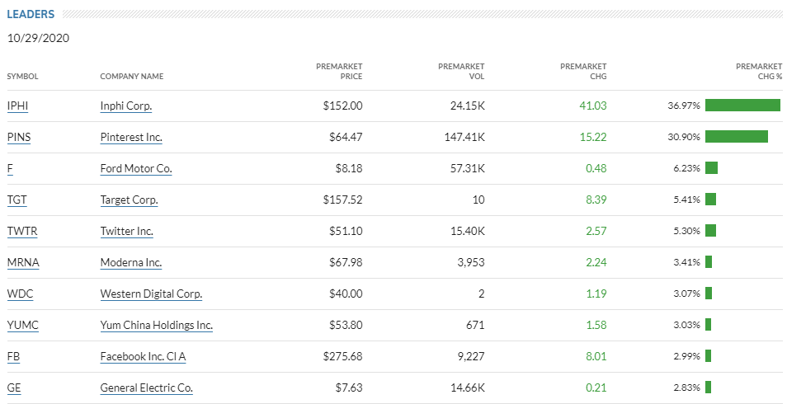This screenshot has width=787, height=404.
Task: Click the green 36.97% change bar for IPHI
Action: coord(742,106)
